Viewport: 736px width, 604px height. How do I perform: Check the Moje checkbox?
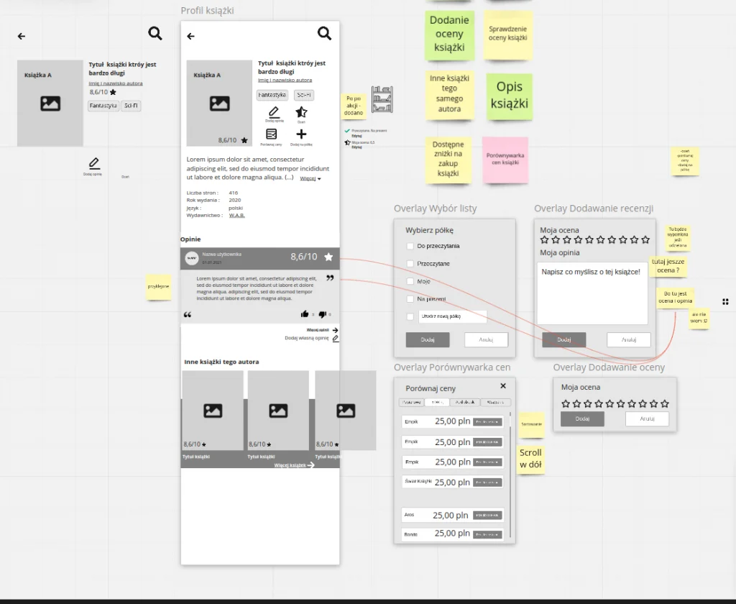(x=410, y=281)
